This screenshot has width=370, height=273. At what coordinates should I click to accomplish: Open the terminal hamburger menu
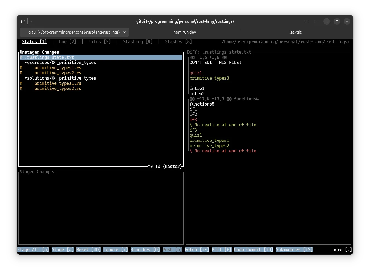coord(316,21)
